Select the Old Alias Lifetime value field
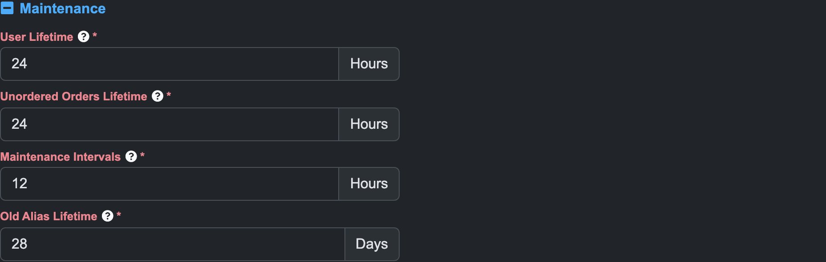The image size is (826, 262). 173,244
